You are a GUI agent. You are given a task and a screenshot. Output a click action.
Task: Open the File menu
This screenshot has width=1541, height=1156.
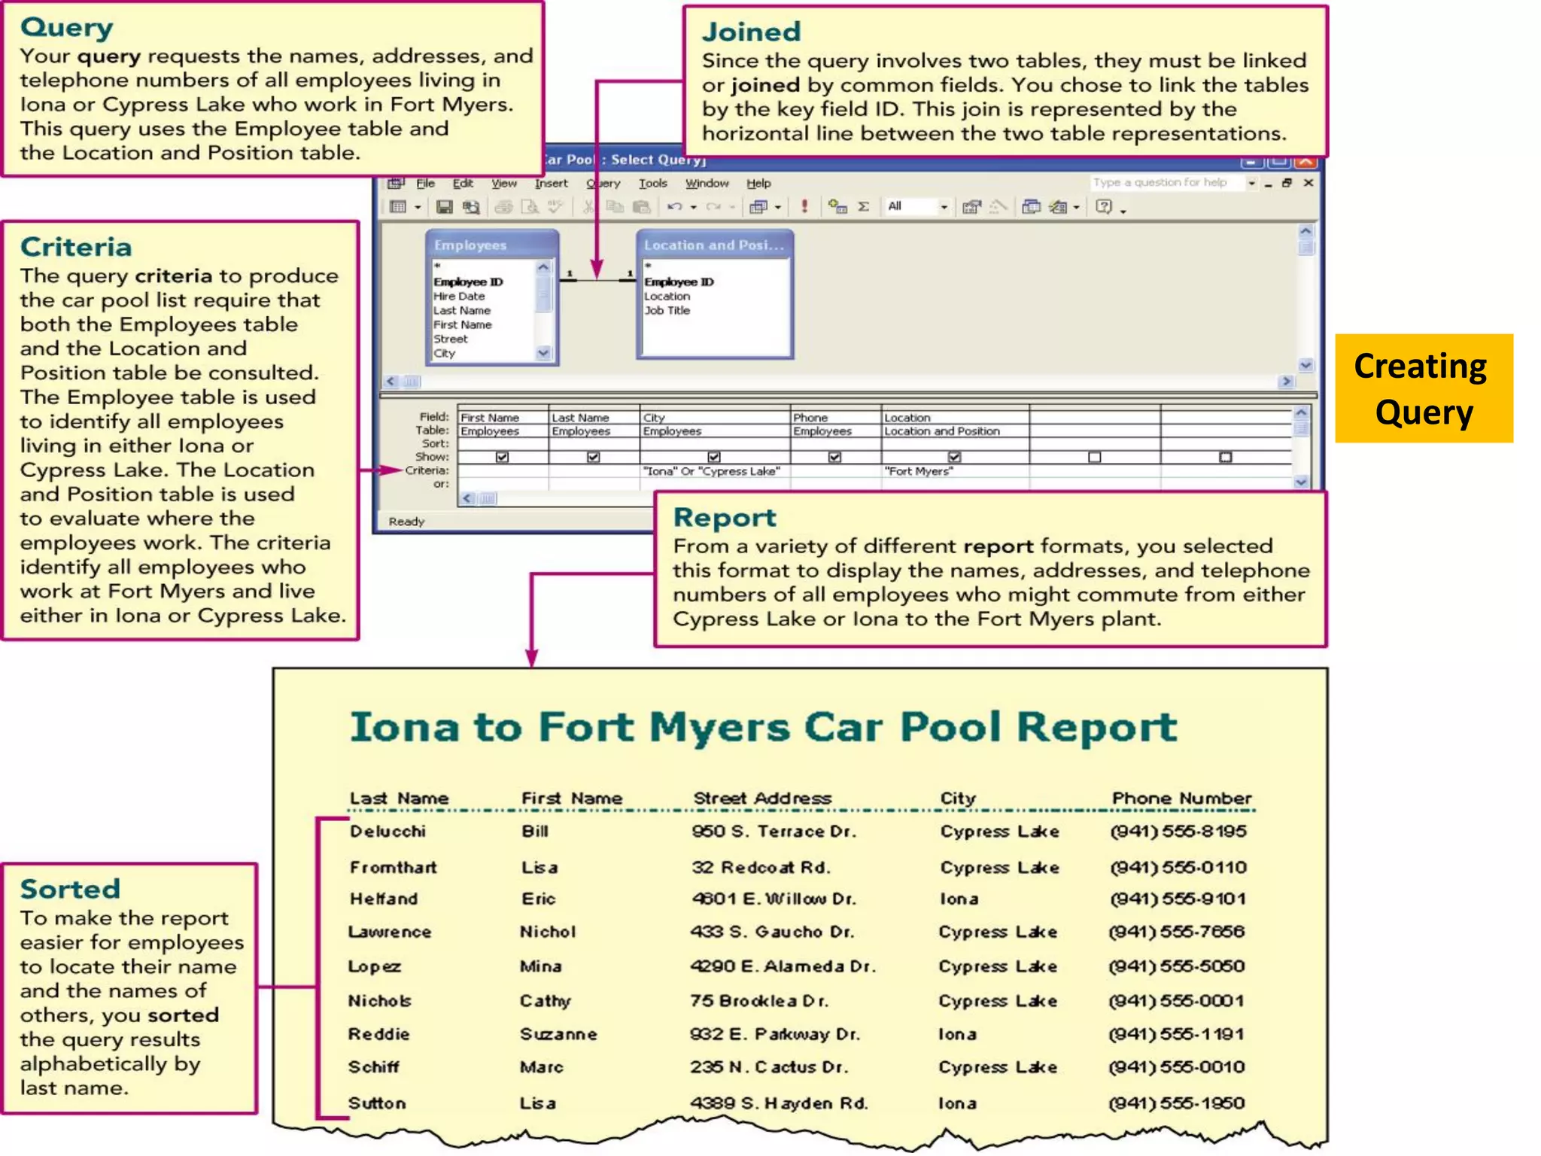pyautogui.click(x=426, y=183)
